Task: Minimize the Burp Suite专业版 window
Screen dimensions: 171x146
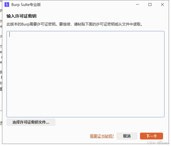Action: pos(137,5)
